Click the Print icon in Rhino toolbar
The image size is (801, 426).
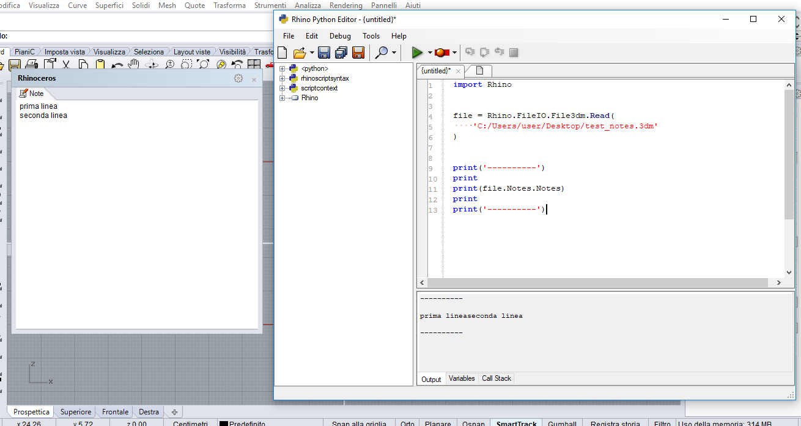[32, 65]
